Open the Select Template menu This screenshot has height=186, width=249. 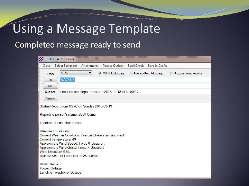pyautogui.click(x=66, y=66)
